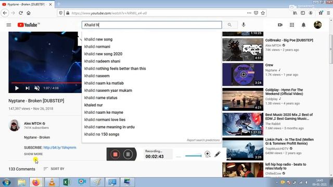Click 'Report search predictions' link
This screenshot has height=187, width=333.
pyautogui.click(x=203, y=140)
